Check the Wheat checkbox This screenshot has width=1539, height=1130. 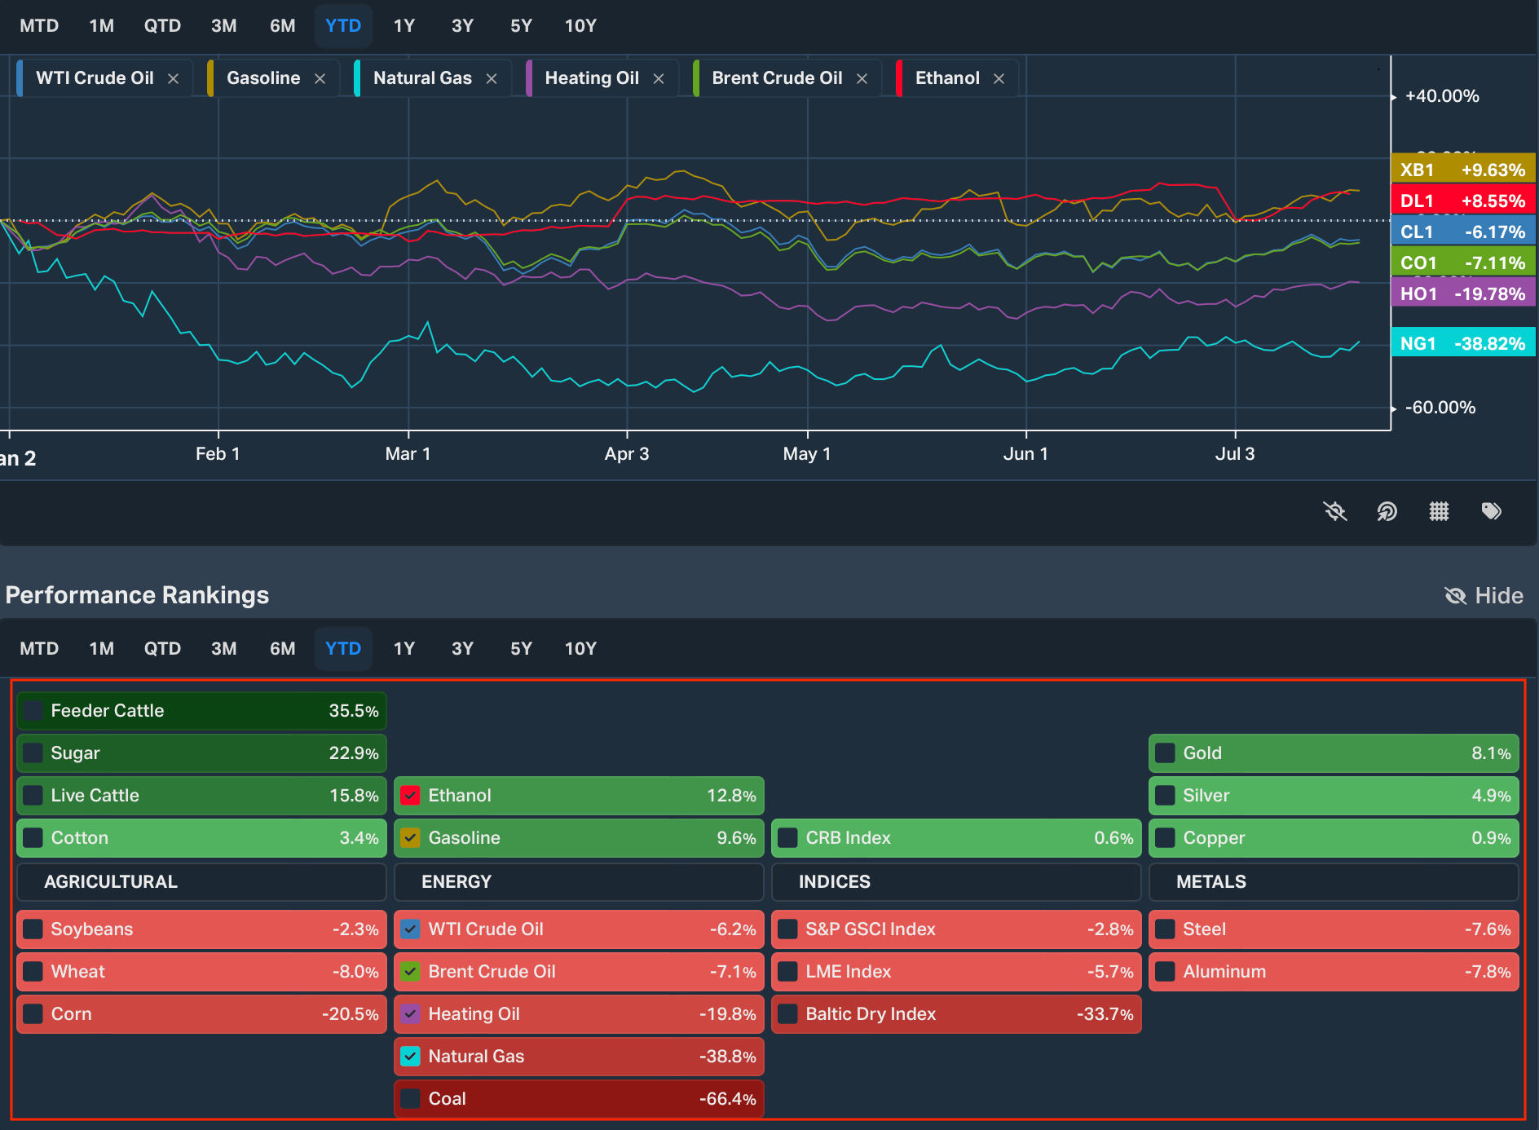33,972
